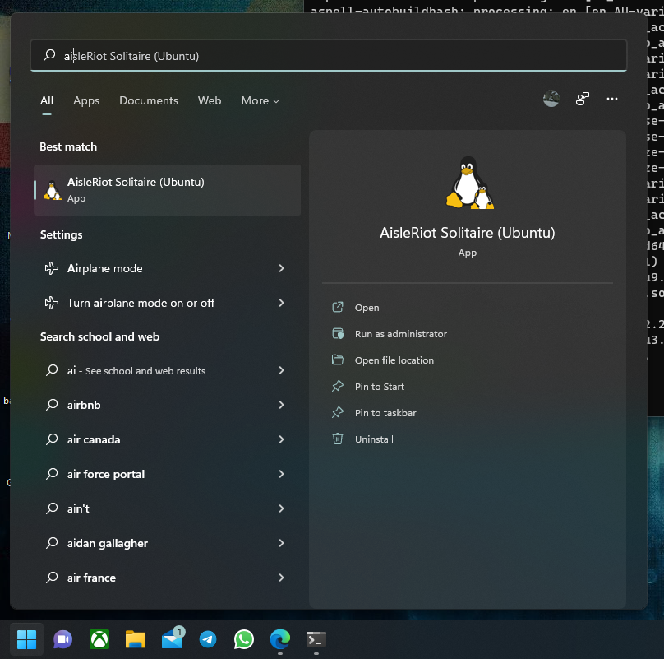Click inside the search text box
Screen dimensions: 664x659
[329, 55]
